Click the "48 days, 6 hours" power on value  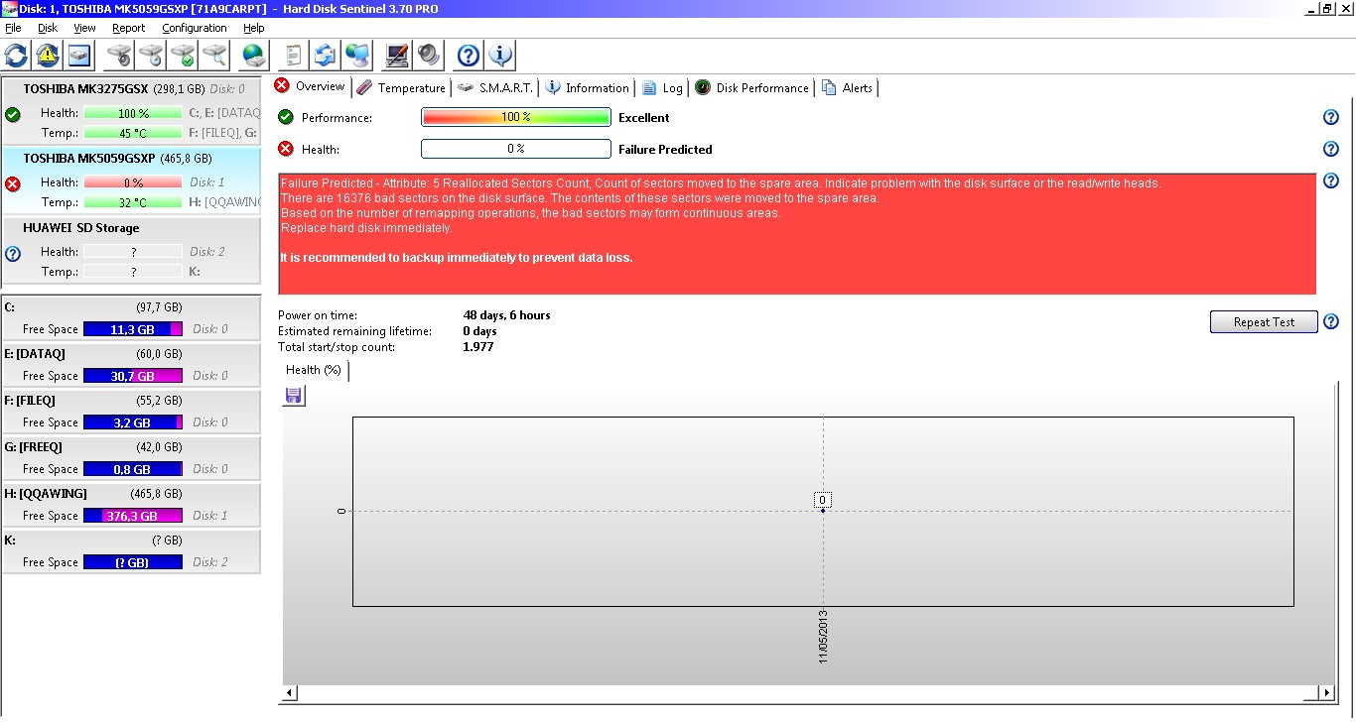point(506,315)
